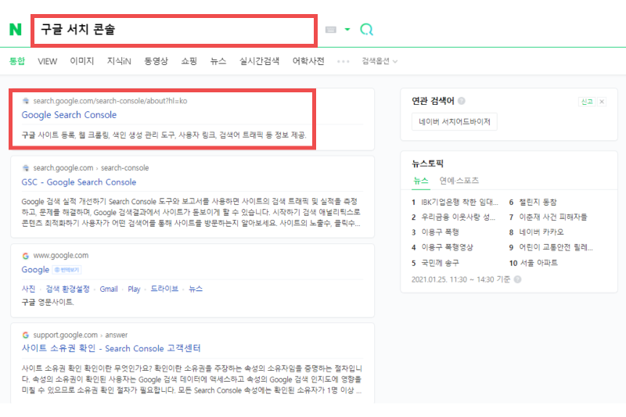The height and width of the screenshot is (417, 626).
Task: Open the 드라이브 sublink
Action: point(164,289)
